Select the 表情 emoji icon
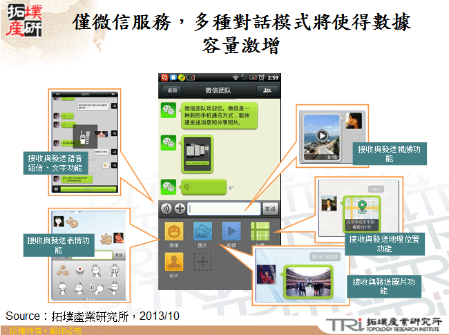Image resolution: width=449 pixels, height=335 pixels. 172,232
